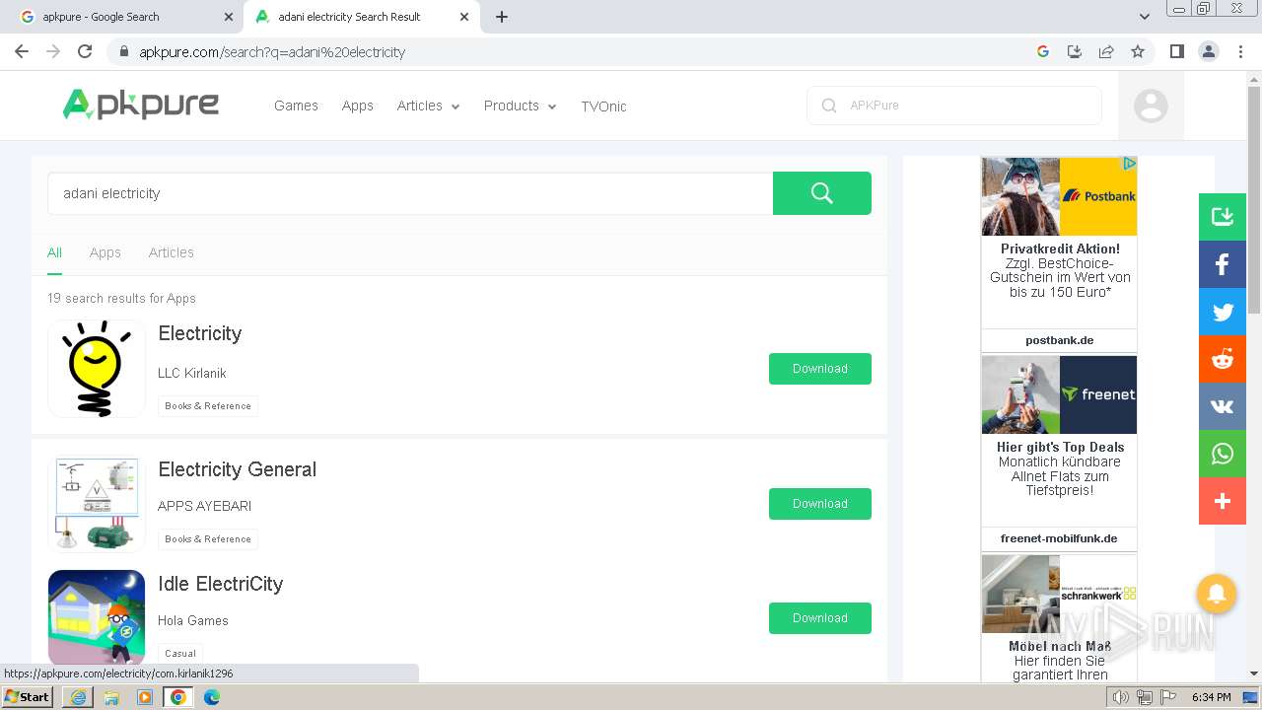Open the Idle ElectriCity app icon
The image size is (1262, 710).
click(97, 618)
